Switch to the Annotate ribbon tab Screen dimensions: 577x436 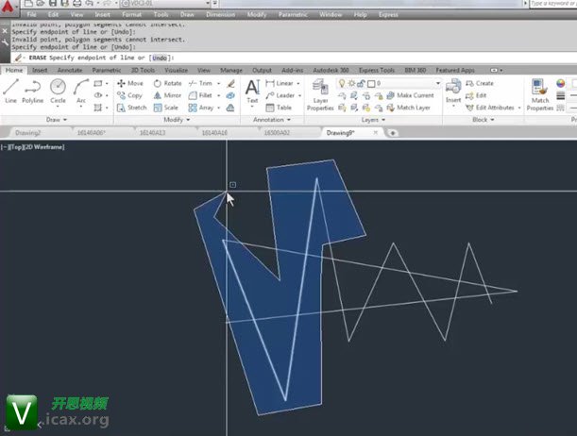[x=70, y=70]
